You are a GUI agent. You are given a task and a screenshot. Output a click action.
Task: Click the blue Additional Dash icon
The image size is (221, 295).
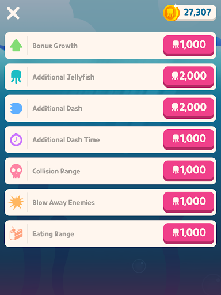(16, 108)
